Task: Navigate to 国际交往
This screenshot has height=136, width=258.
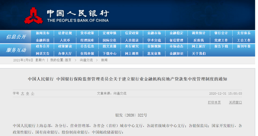Action: pos(109,40)
